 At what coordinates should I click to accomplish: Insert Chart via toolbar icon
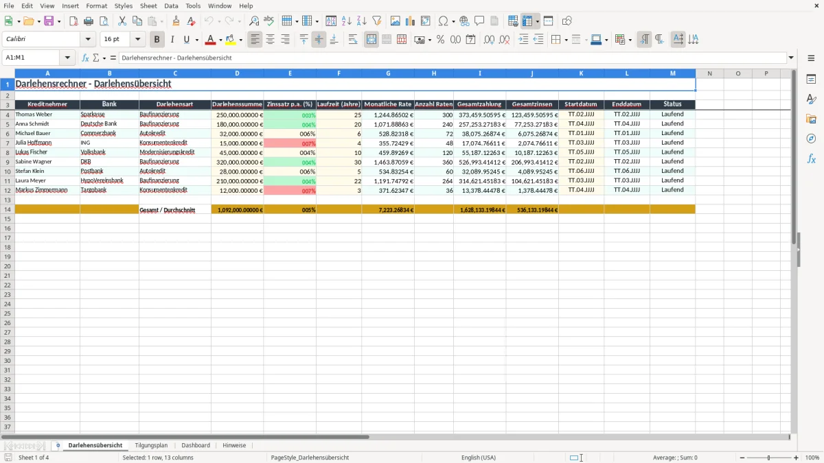[x=410, y=21]
